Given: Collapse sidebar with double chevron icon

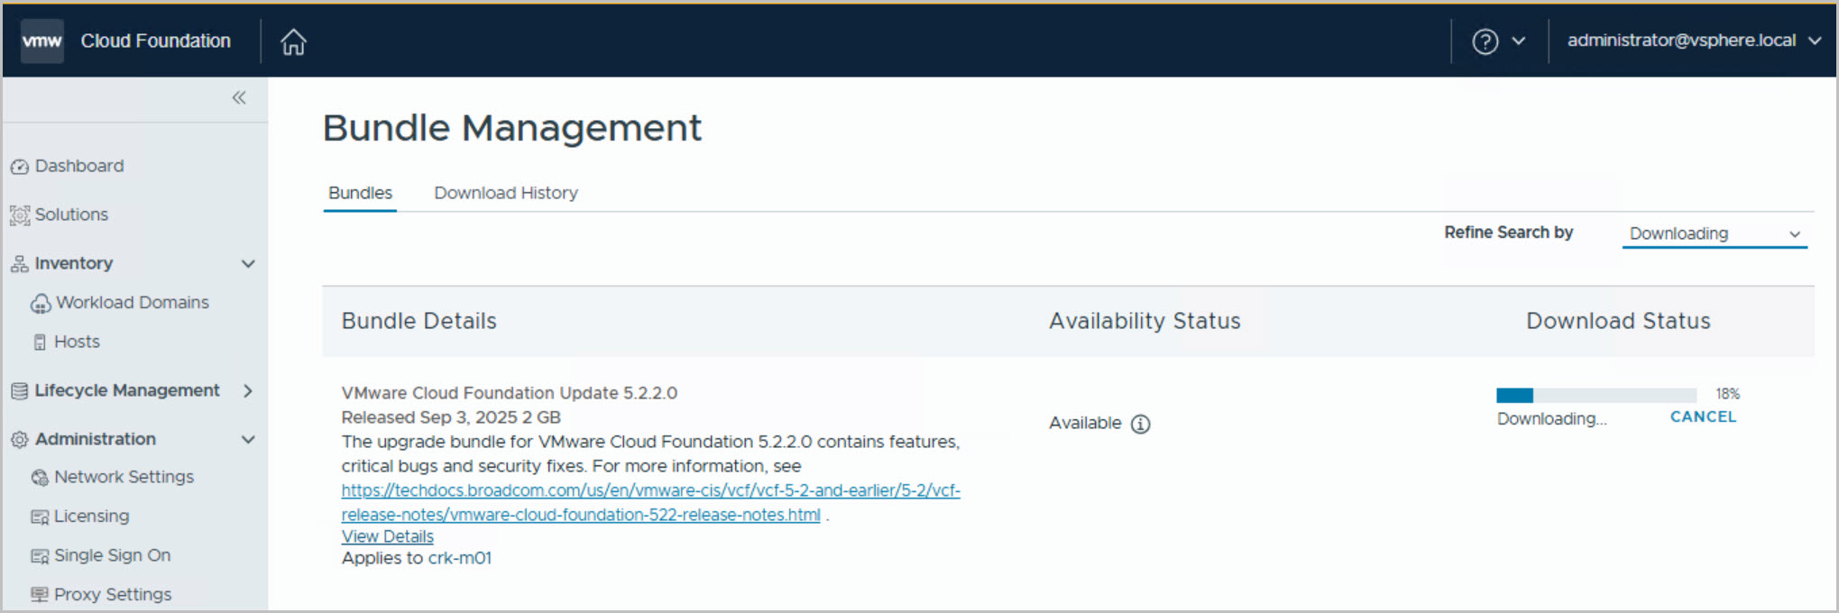Looking at the screenshot, I should [x=239, y=97].
